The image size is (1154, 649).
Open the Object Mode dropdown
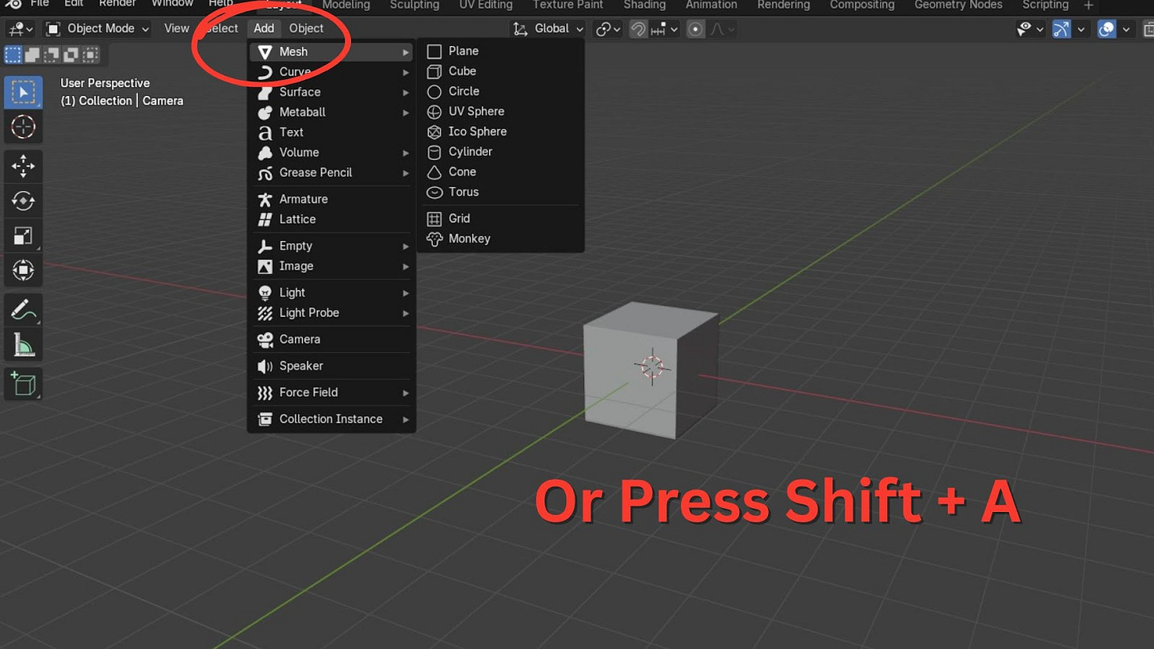(x=97, y=29)
